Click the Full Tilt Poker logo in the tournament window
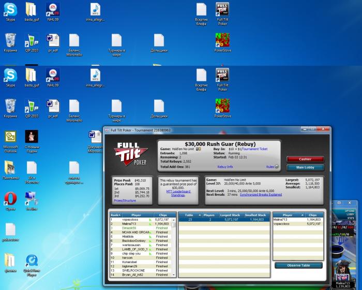362x290 pixels. pyautogui.click(x=131, y=154)
